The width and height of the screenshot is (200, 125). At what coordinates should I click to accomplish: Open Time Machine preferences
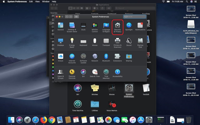click(106, 72)
